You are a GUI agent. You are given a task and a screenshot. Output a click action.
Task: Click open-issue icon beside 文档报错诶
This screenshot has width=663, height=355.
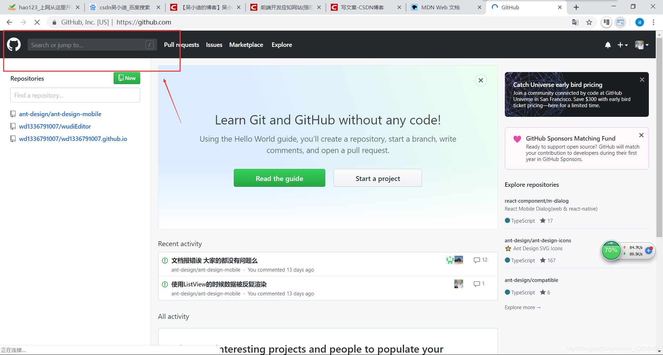165,261
